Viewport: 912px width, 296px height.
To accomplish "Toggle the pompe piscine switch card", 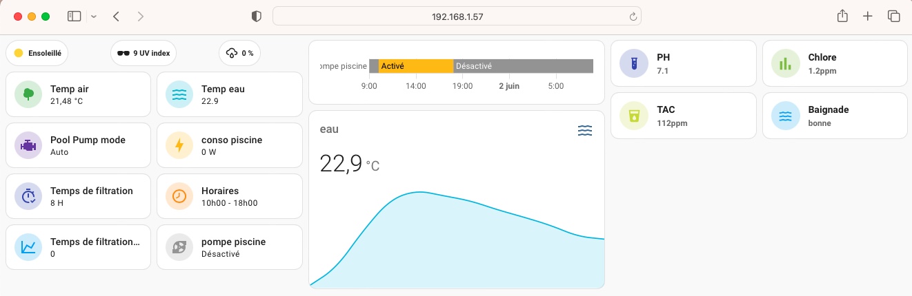I will point(230,247).
